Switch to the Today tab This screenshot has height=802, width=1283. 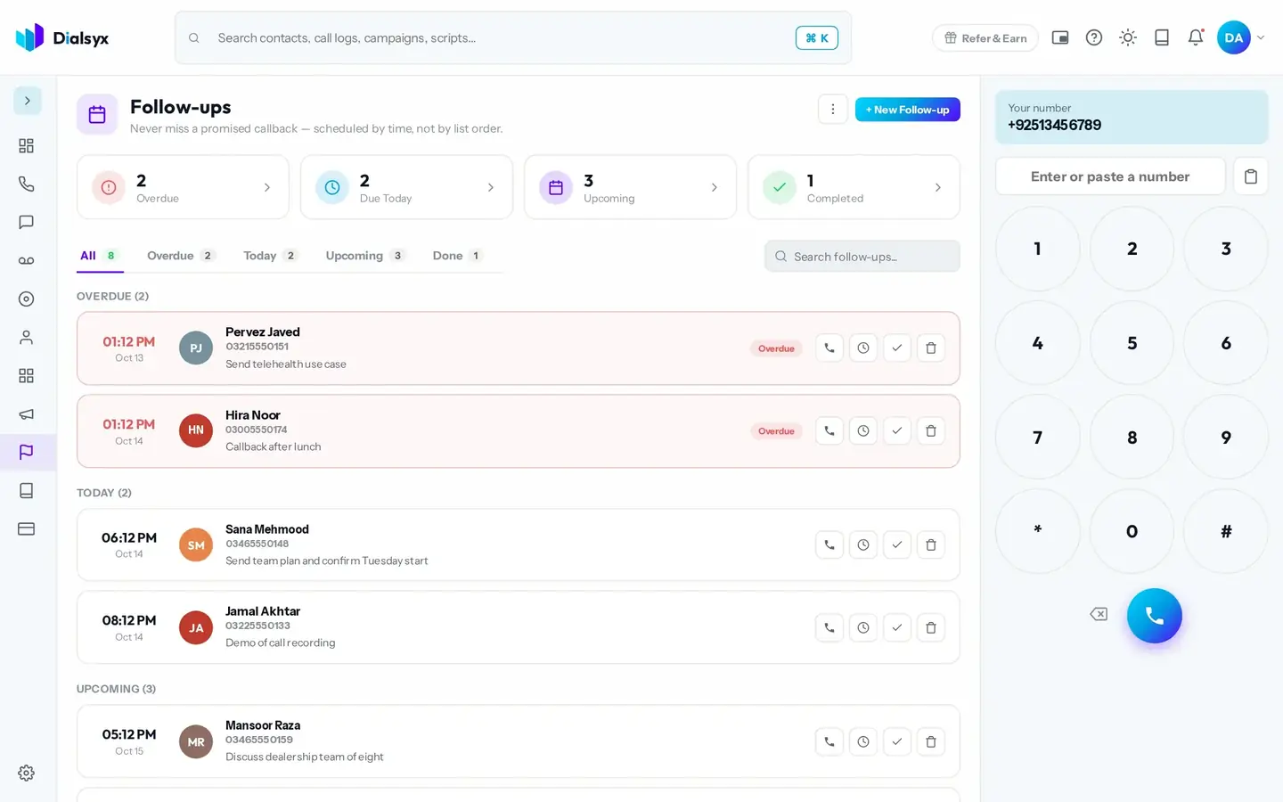[x=270, y=256]
